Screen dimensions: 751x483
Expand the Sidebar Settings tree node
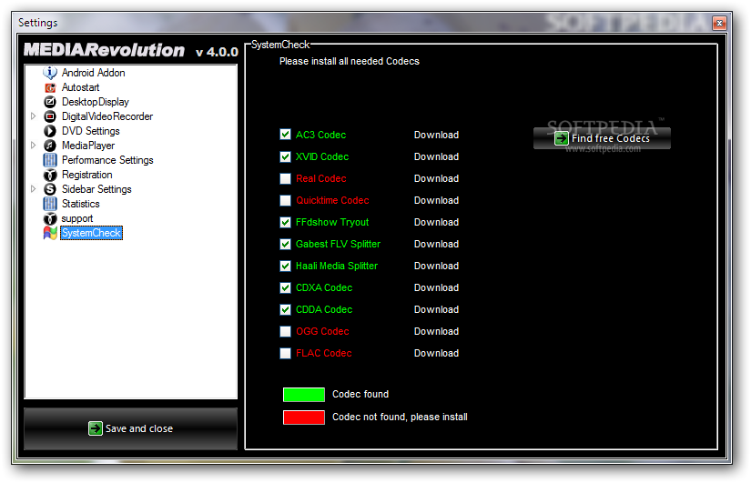33,189
